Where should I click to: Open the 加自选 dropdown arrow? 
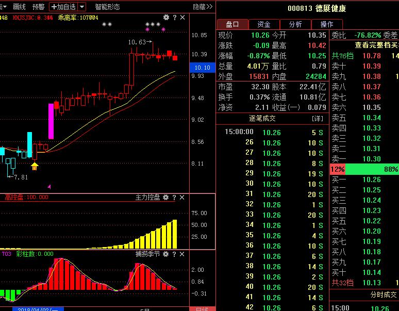82,7
